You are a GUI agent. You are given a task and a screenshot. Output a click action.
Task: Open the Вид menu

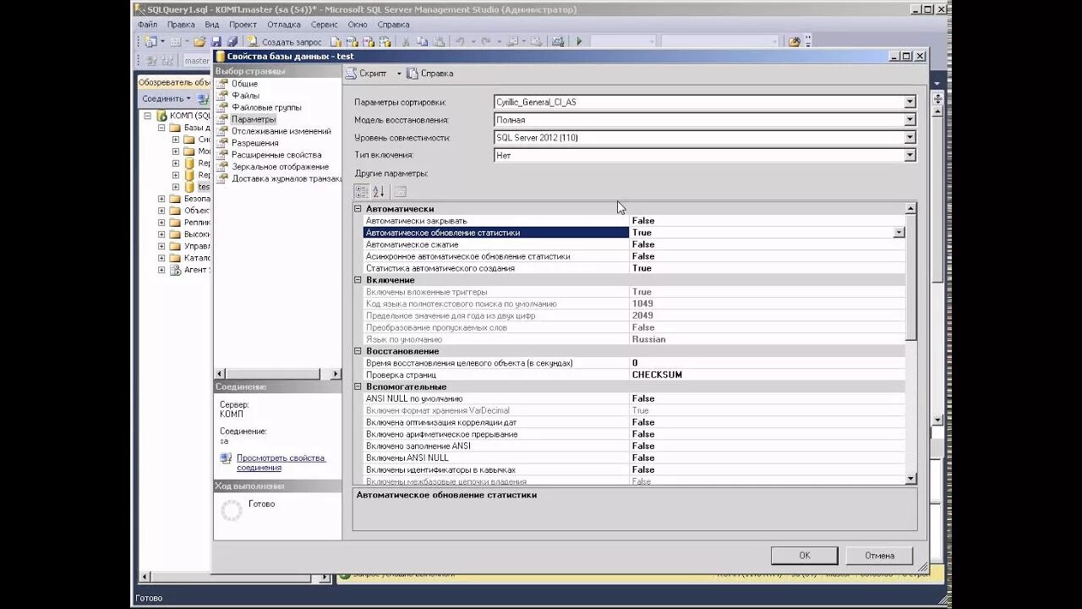212,25
